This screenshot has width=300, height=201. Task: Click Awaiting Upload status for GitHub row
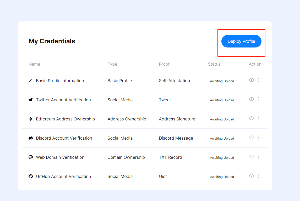point(222,177)
